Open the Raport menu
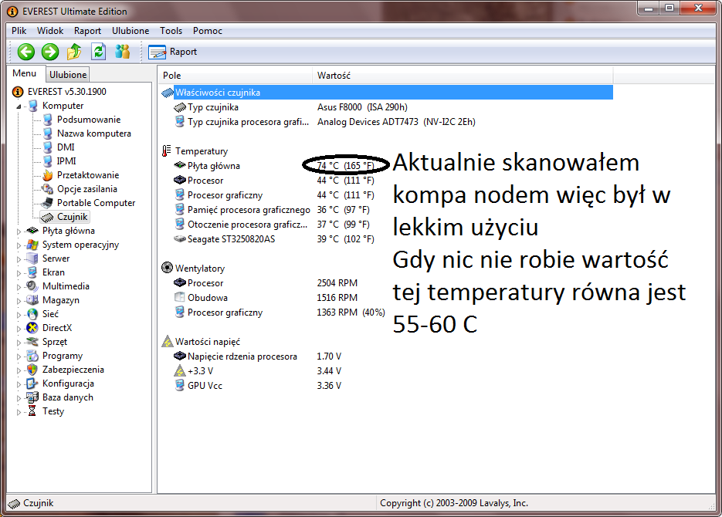722x517 pixels. pos(87,31)
